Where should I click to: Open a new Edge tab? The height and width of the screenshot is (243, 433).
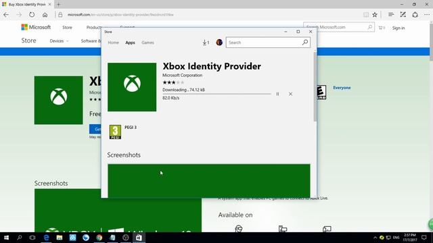[x=59, y=5]
